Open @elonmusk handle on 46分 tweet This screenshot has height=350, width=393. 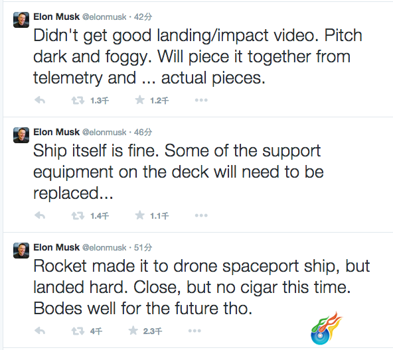(x=104, y=132)
